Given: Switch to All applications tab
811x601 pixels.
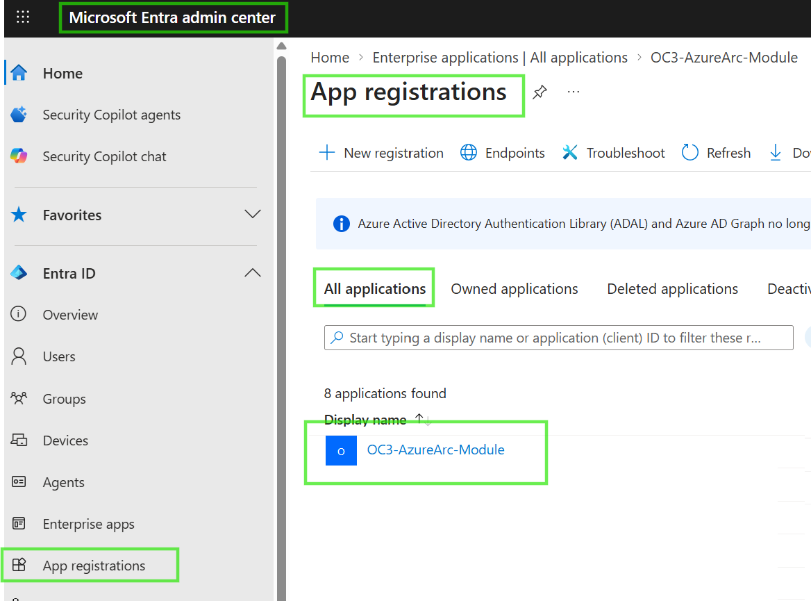Looking at the screenshot, I should pos(375,288).
